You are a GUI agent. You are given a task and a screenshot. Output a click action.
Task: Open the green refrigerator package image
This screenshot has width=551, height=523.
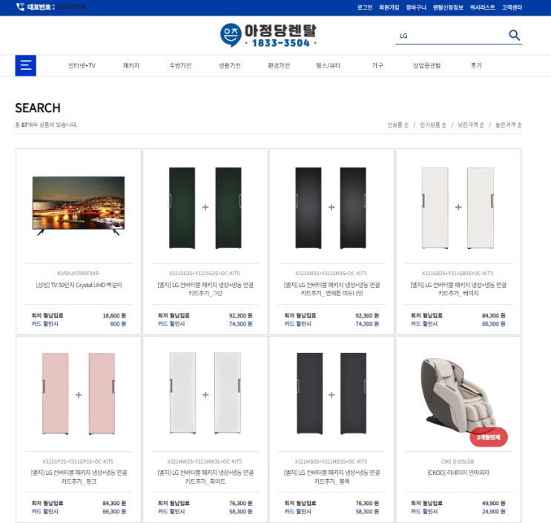pyautogui.click(x=205, y=208)
